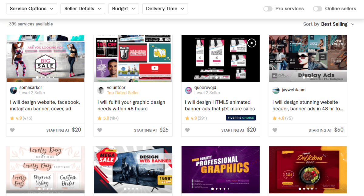
Task: Open seller name somasarker
Action: click(x=31, y=87)
